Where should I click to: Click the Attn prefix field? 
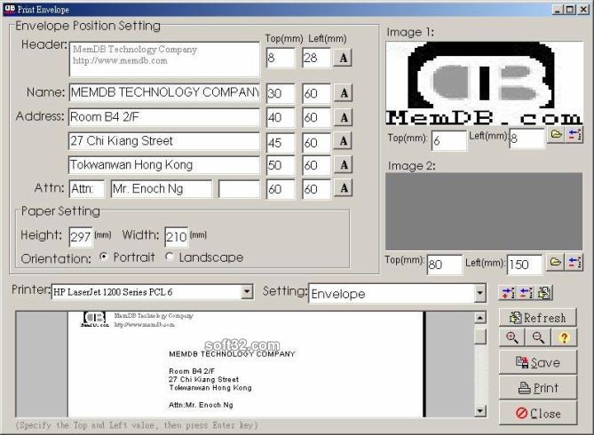click(87, 189)
